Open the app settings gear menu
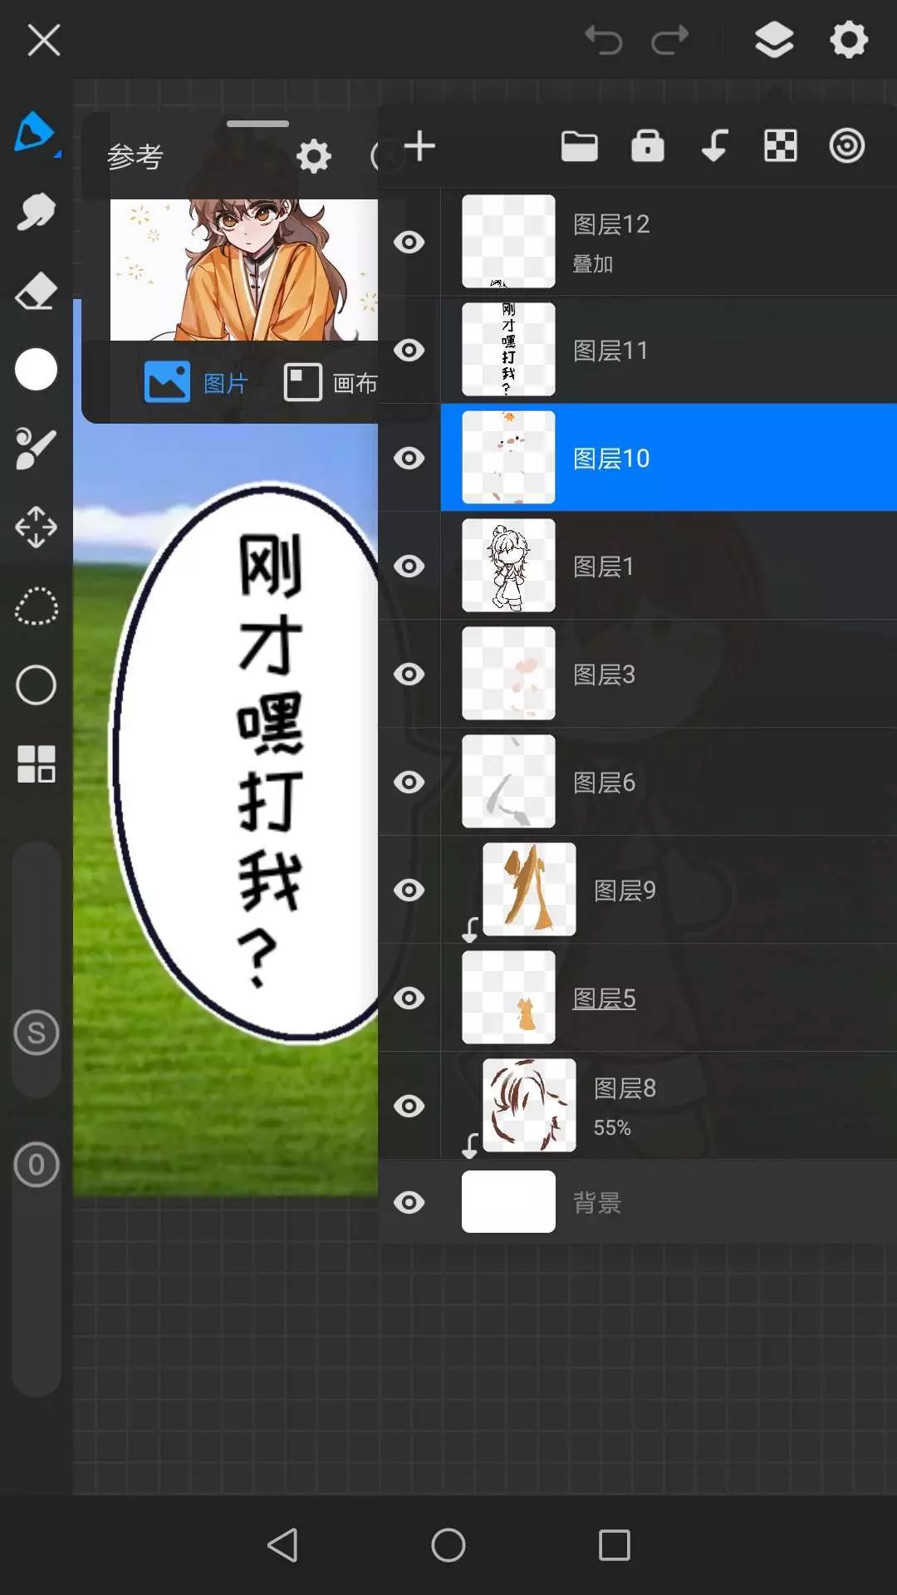The image size is (897, 1595). (x=848, y=40)
